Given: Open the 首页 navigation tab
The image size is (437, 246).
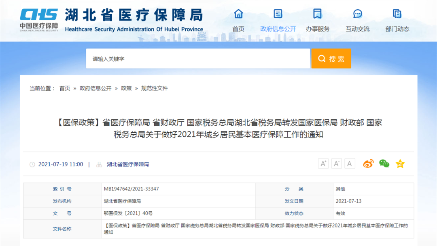Looking at the screenshot, I should tap(238, 29).
